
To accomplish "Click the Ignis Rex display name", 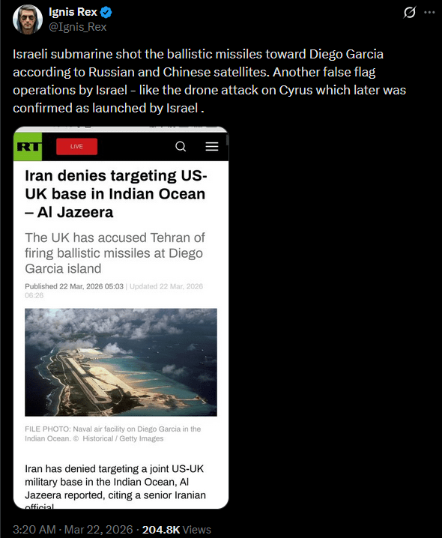I will pos(73,12).
